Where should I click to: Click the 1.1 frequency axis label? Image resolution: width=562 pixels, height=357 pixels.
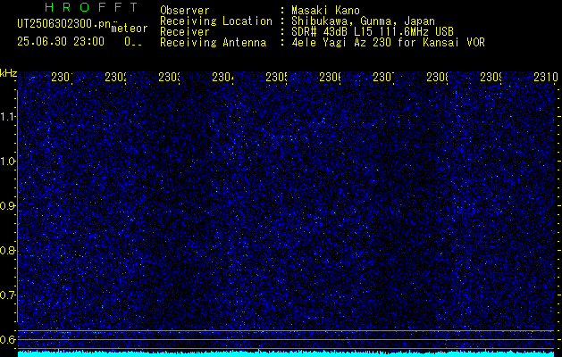pyautogui.click(x=8, y=116)
